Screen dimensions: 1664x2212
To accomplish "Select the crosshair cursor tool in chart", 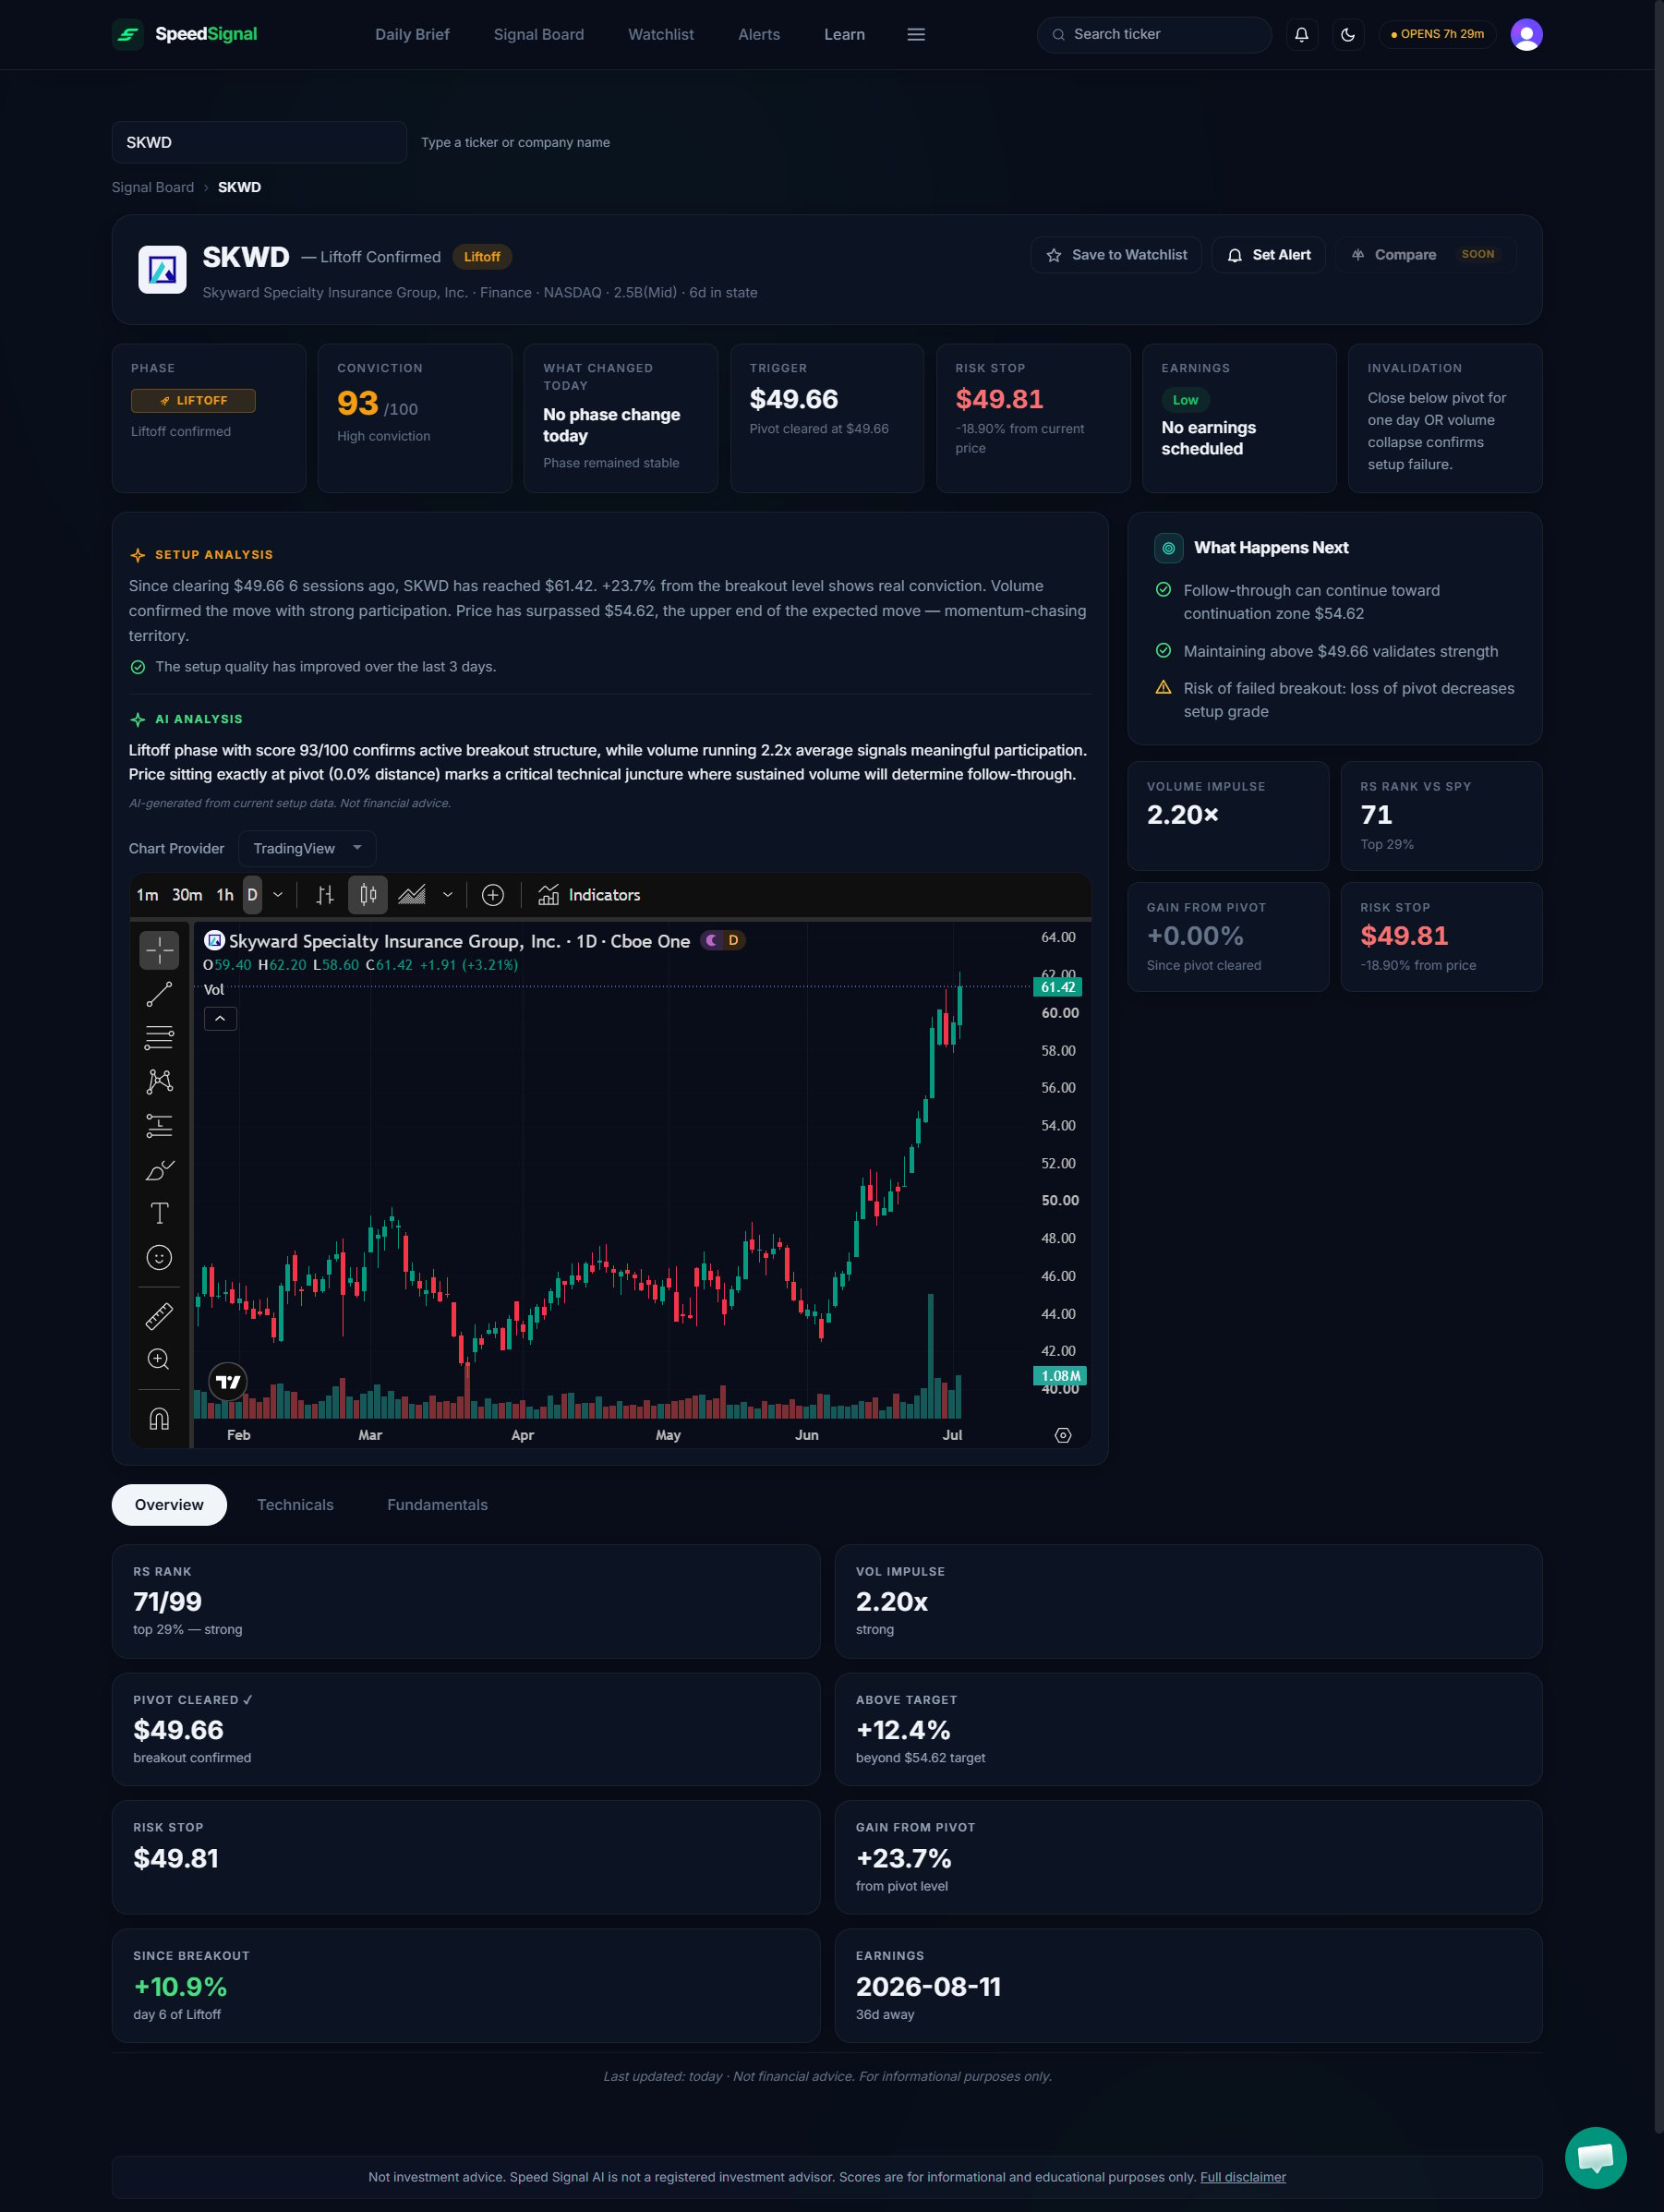I will click(x=159, y=949).
